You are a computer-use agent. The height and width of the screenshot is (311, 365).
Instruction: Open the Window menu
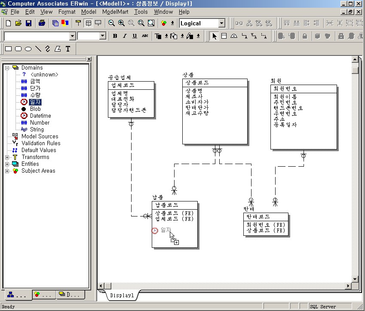coord(163,12)
